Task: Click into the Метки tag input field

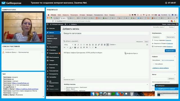Action: 159,79
